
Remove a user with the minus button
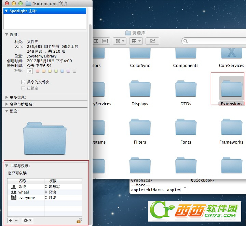pos(16,220)
